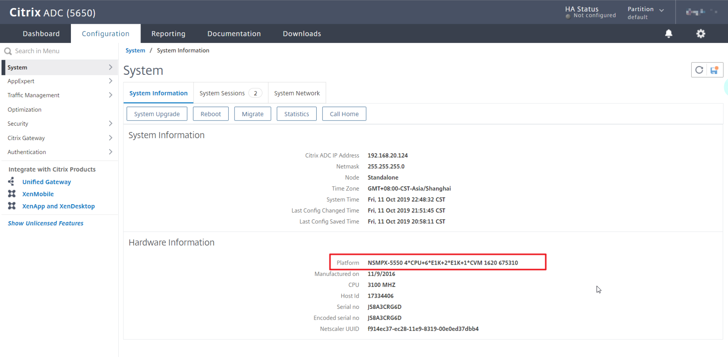Open the XenMobile link
The image size is (728, 357).
38,194
